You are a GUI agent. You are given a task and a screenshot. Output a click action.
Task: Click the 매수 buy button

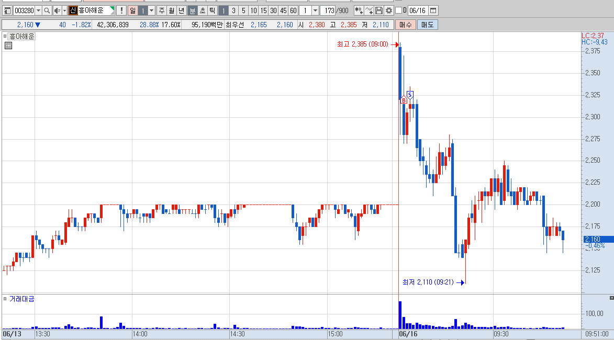pyautogui.click(x=406, y=25)
